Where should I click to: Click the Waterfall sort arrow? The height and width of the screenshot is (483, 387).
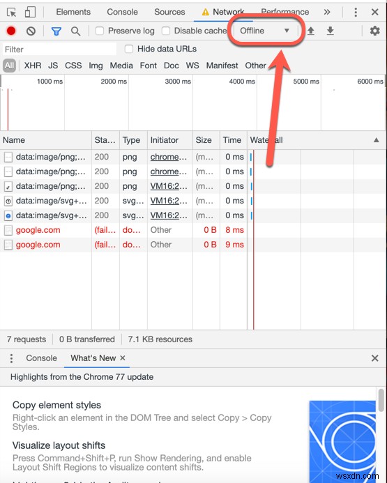(377, 140)
